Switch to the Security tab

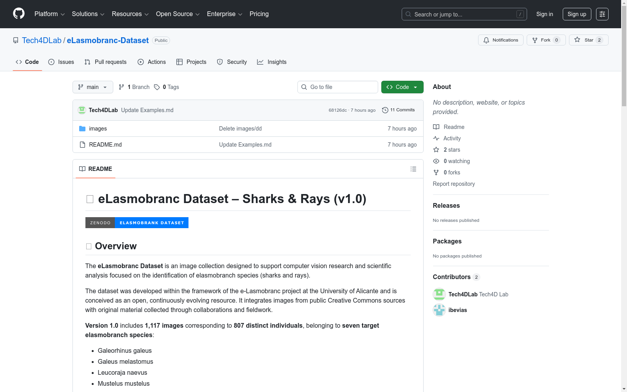232,62
